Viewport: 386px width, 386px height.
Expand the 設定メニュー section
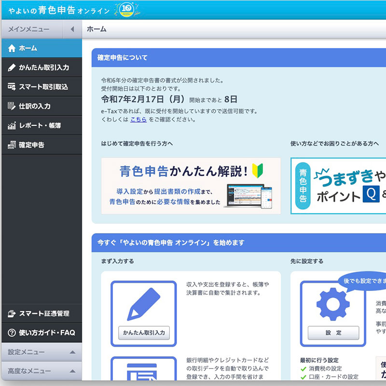[72, 352]
